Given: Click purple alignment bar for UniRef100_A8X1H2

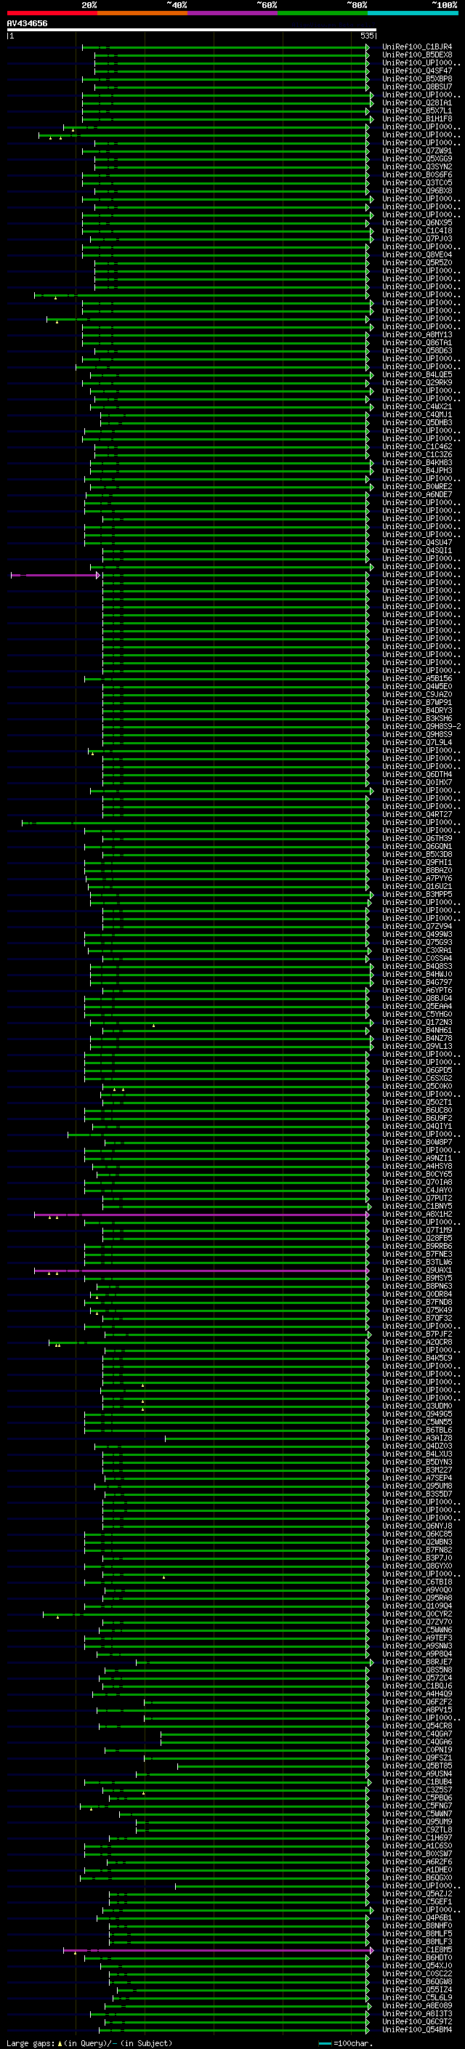Looking at the screenshot, I should [x=202, y=1215].
